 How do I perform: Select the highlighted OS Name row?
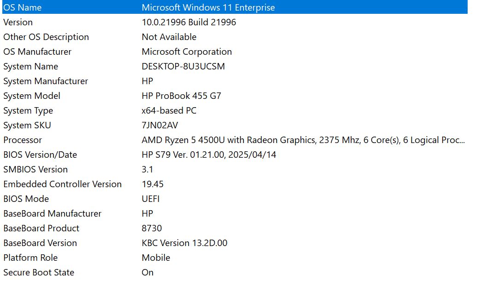(x=22, y=7)
